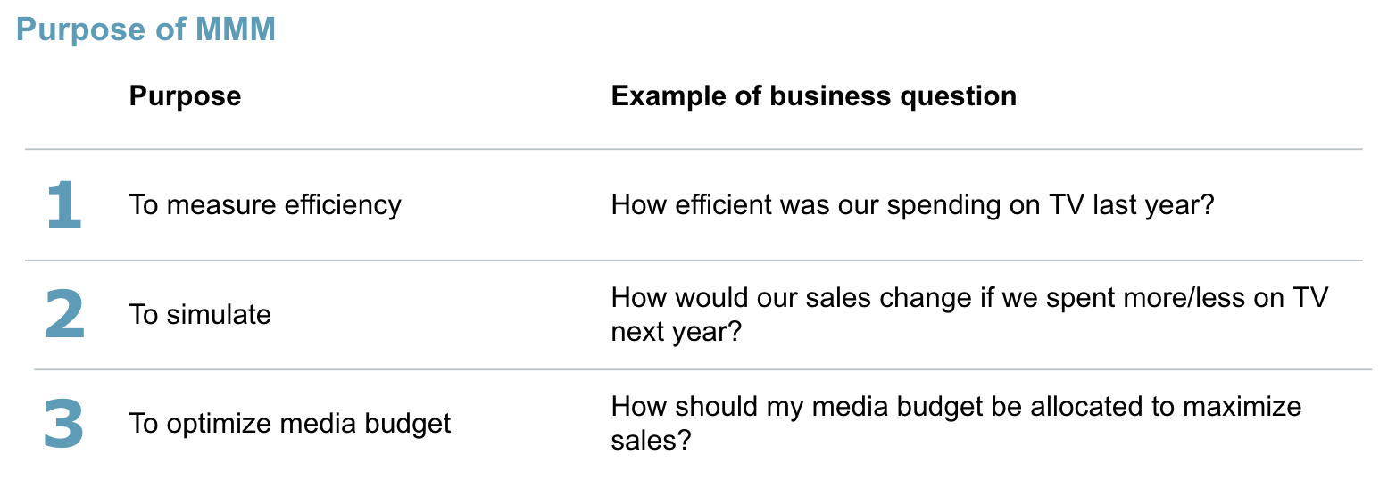Click 'sales?' ending the third row
Screen dimensions: 1396x480
point(651,441)
